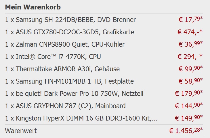
Task: Click the € 58,90 hard drive price
Action: pos(190,81)
